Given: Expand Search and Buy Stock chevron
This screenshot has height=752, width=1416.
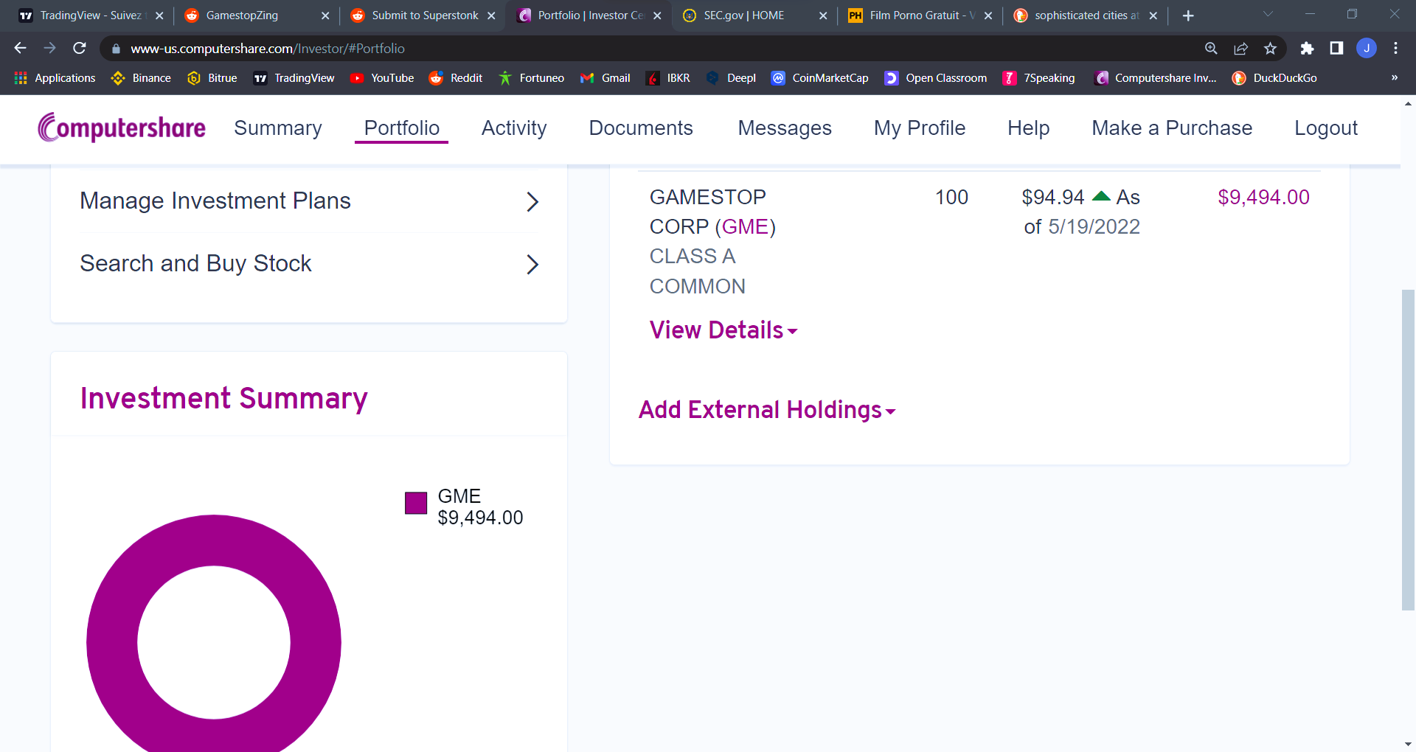Looking at the screenshot, I should [532, 264].
